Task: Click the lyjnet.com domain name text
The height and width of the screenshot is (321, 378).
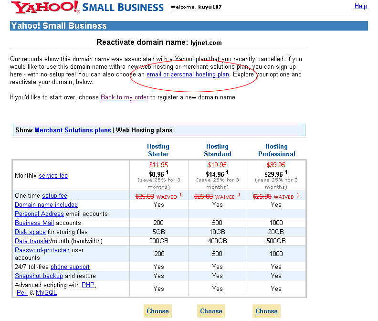Action: [206, 43]
